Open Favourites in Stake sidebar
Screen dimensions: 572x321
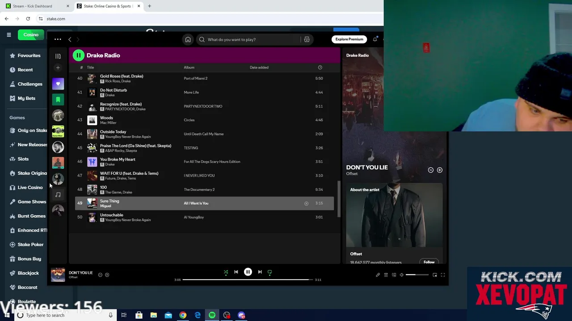pyautogui.click(x=25, y=55)
